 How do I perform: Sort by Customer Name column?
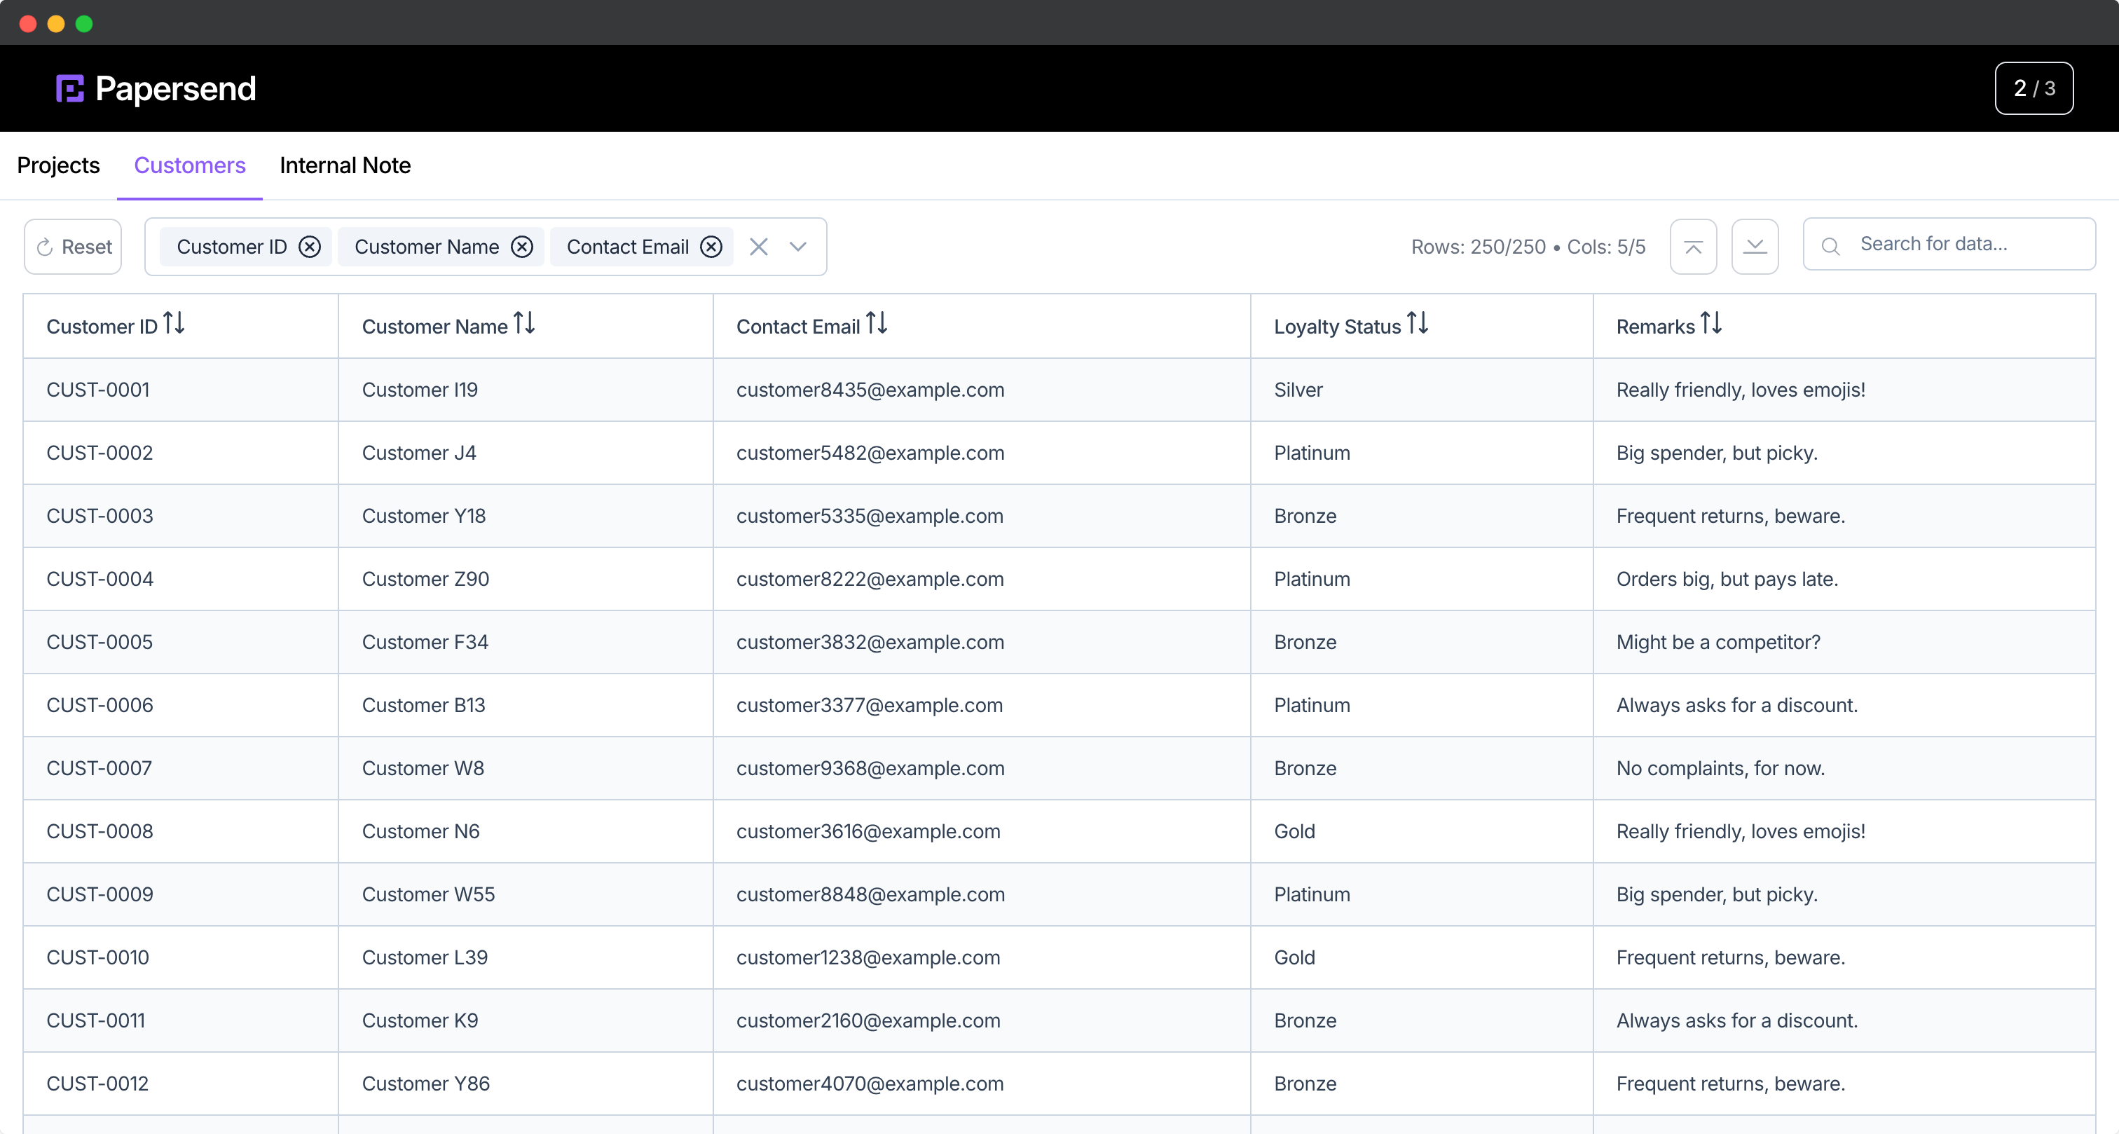[x=524, y=325]
